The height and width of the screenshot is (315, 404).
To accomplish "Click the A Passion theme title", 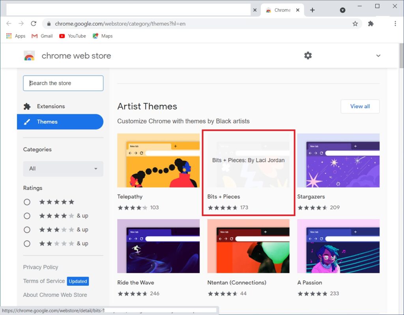I will tap(310, 283).
